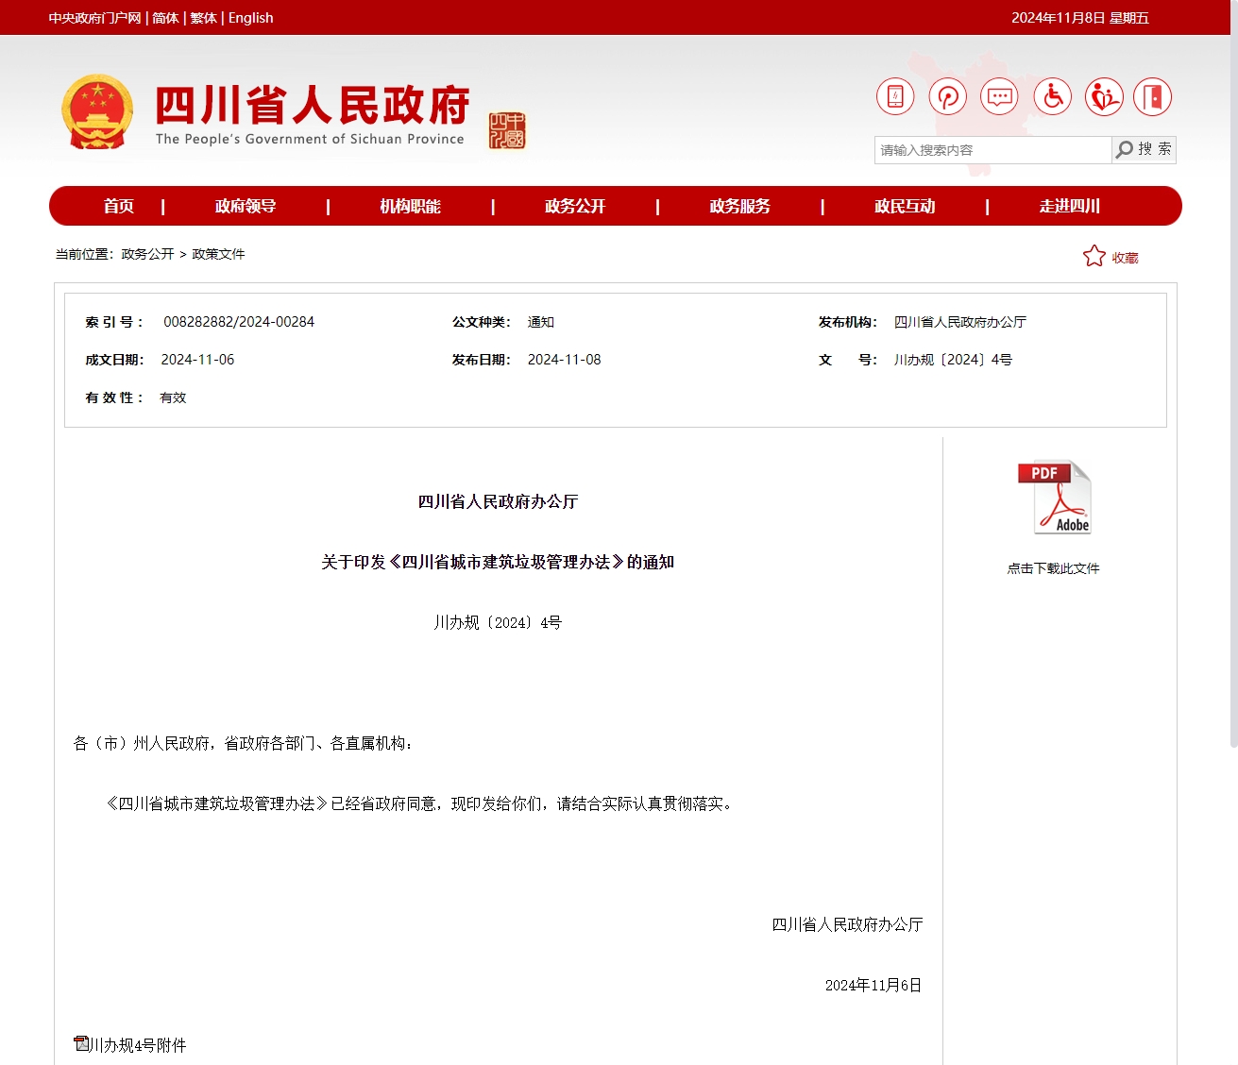Click the circular P-shaped icon
Image resolution: width=1238 pixels, height=1065 pixels.
(x=947, y=97)
